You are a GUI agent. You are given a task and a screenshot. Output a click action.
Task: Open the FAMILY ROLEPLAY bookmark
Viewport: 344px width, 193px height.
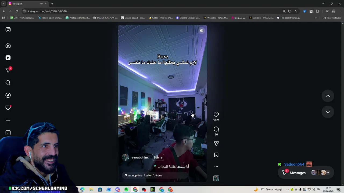pyautogui.click(x=105, y=18)
